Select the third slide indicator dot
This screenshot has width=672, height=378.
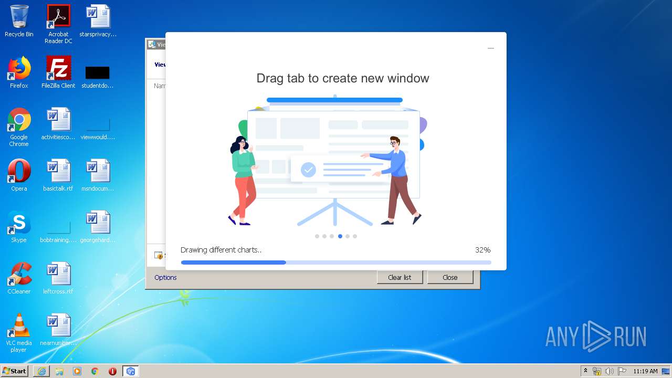(332, 236)
